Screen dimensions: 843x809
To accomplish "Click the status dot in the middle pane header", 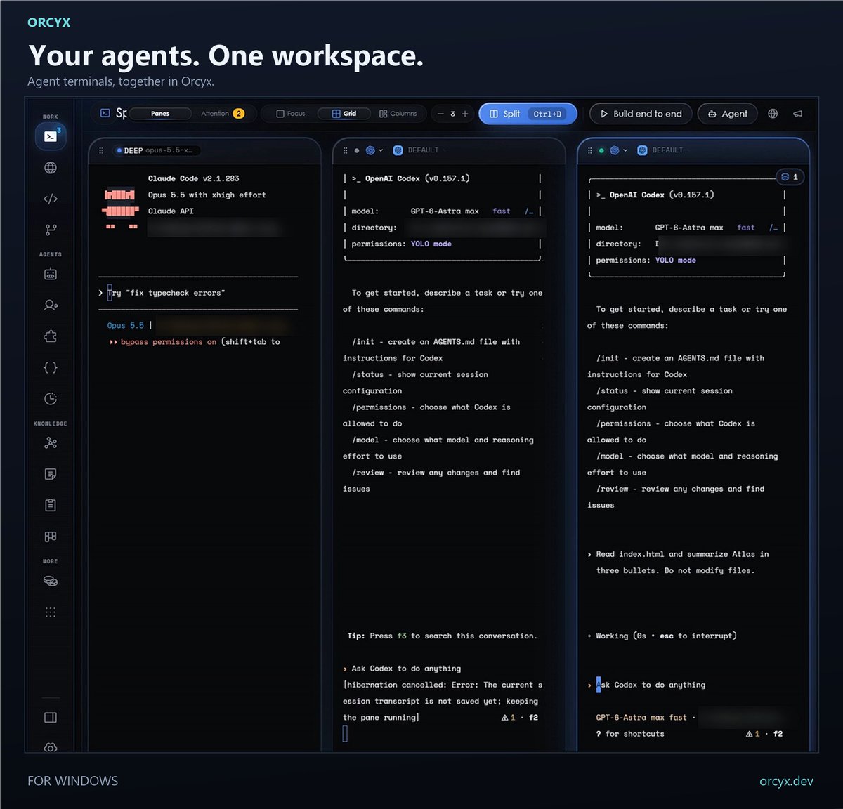I will pos(357,150).
